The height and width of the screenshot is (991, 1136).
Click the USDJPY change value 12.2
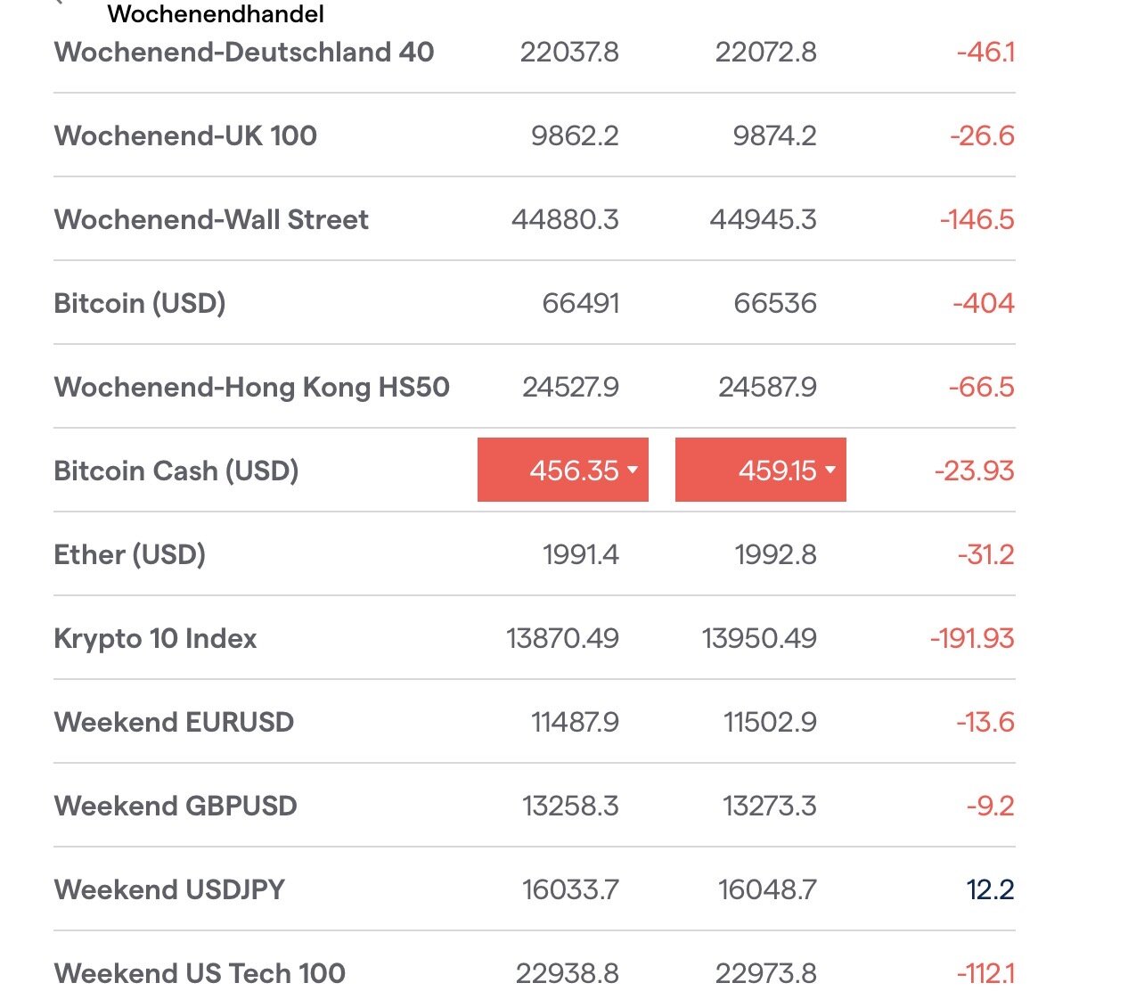pos(990,889)
